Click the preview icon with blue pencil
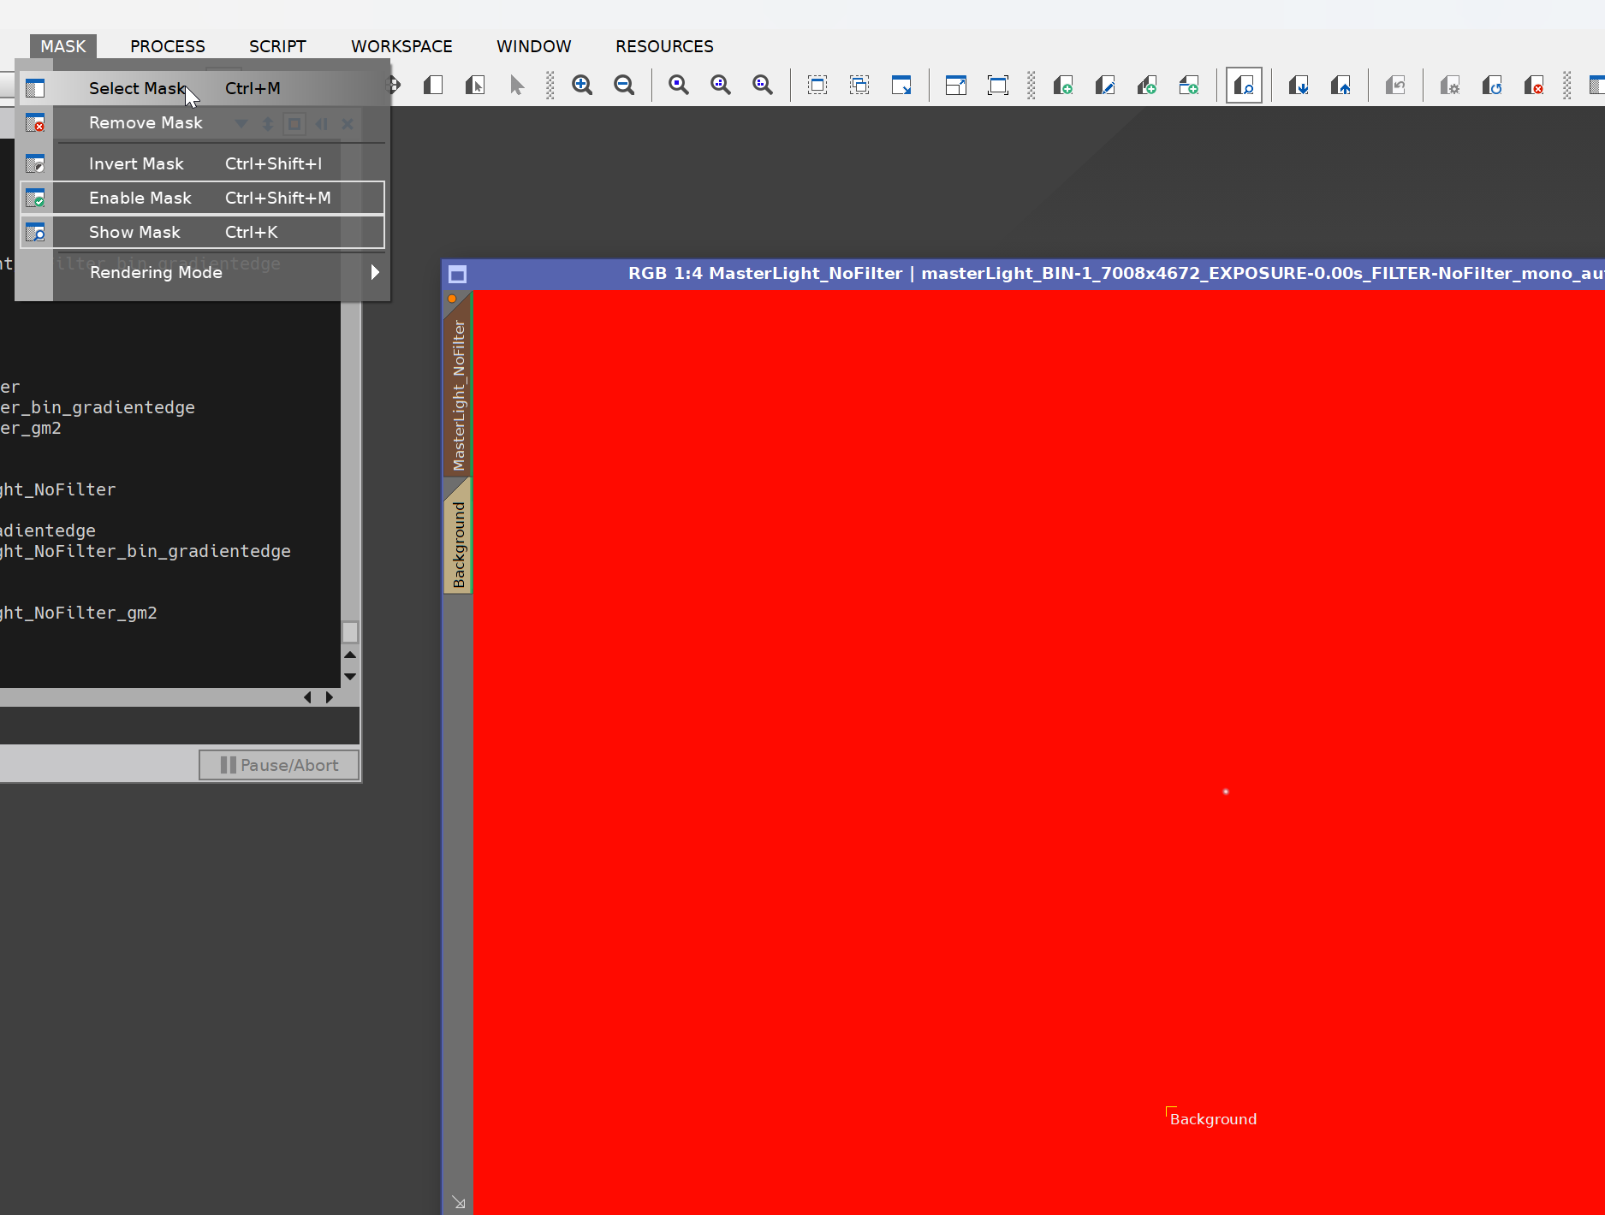Viewport: 1605px width, 1215px height. [1105, 85]
